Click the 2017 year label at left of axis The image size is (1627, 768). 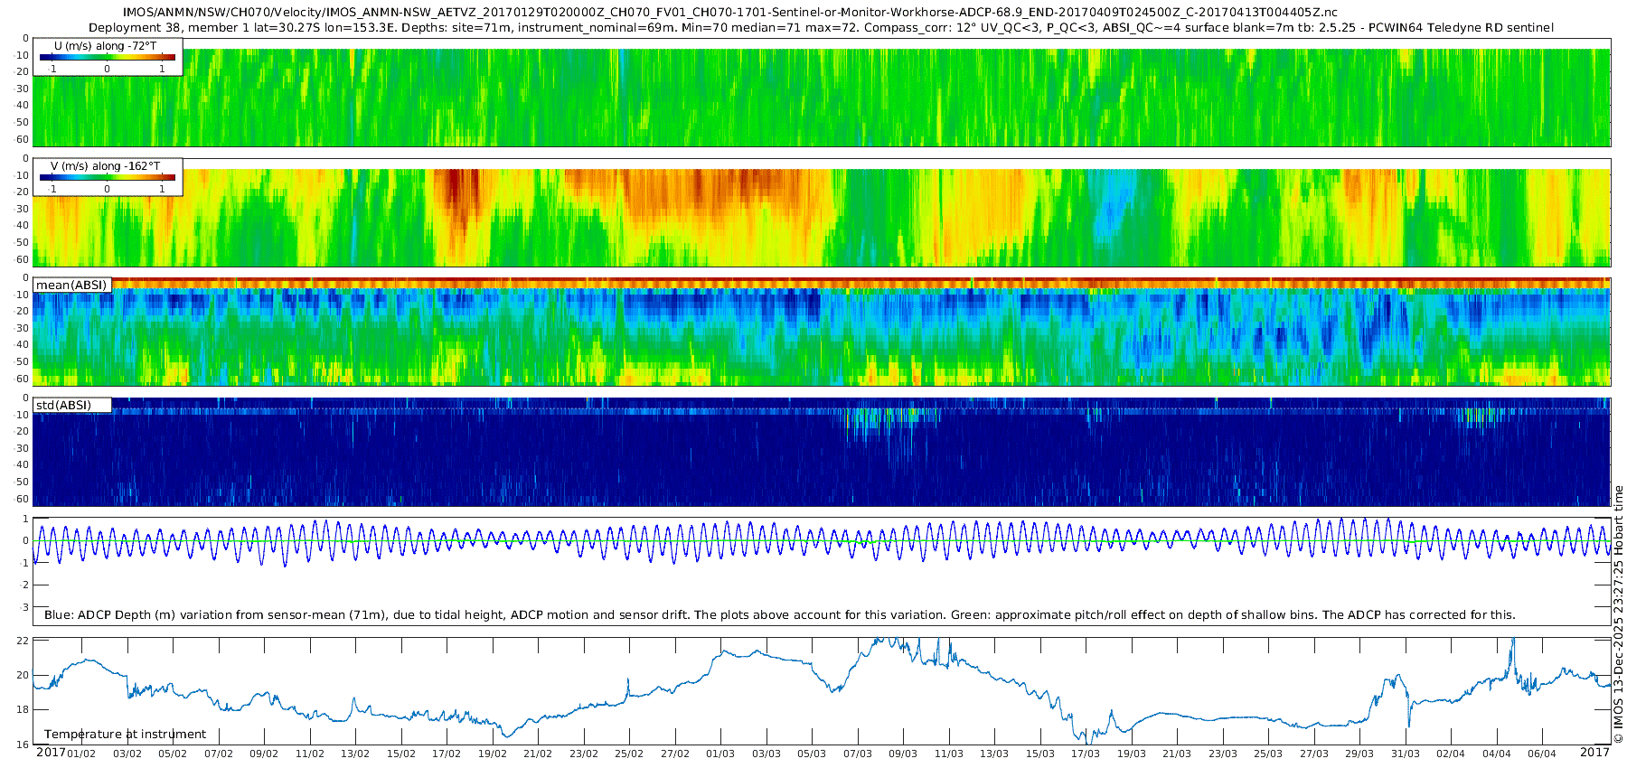pyautogui.click(x=51, y=752)
